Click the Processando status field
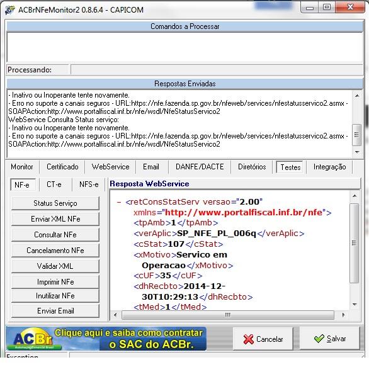Viewport: 369px width, 367px height. tap(217, 70)
